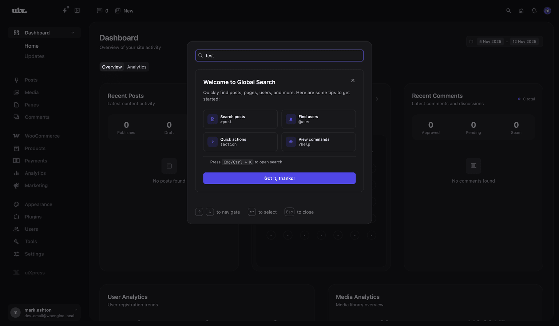Select Payments in the sidebar
559x326 pixels.
click(x=36, y=160)
